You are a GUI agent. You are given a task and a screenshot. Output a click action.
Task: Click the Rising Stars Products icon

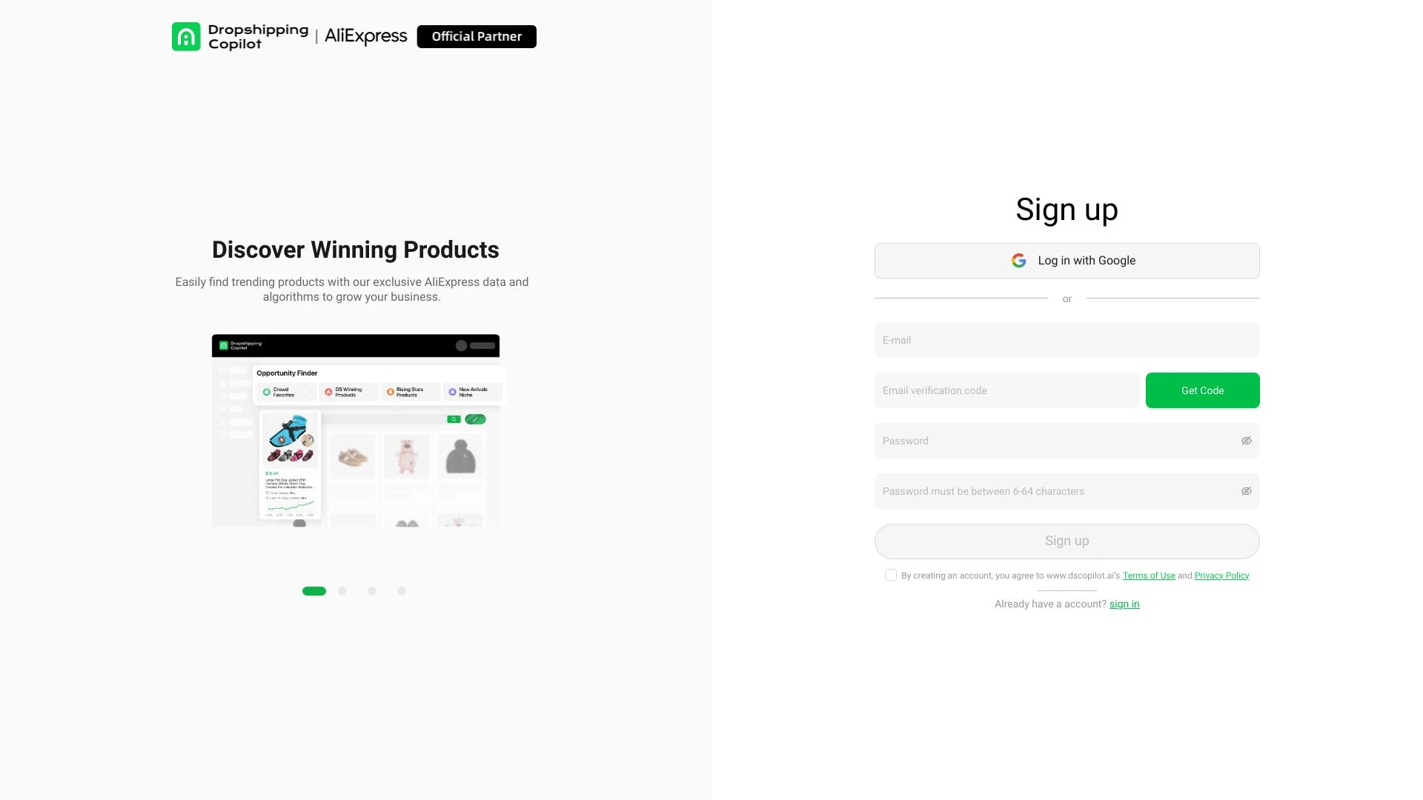[x=391, y=392]
